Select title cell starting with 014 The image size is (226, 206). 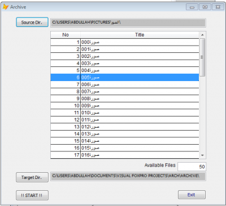tap(140, 141)
